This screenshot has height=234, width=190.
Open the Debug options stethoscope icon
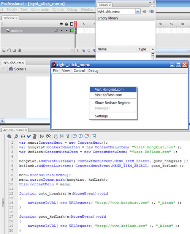(49, 136)
